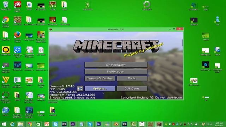
Task: Select the Recycle Bin desktop icon
Action: click(6, 6)
